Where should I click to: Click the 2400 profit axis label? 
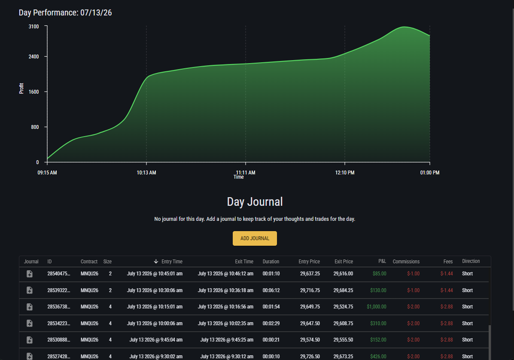(34, 56)
